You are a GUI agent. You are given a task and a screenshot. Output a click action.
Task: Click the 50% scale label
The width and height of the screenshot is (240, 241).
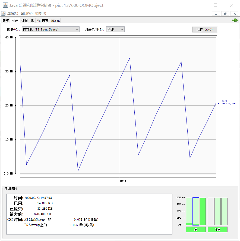(x=179, y=211)
